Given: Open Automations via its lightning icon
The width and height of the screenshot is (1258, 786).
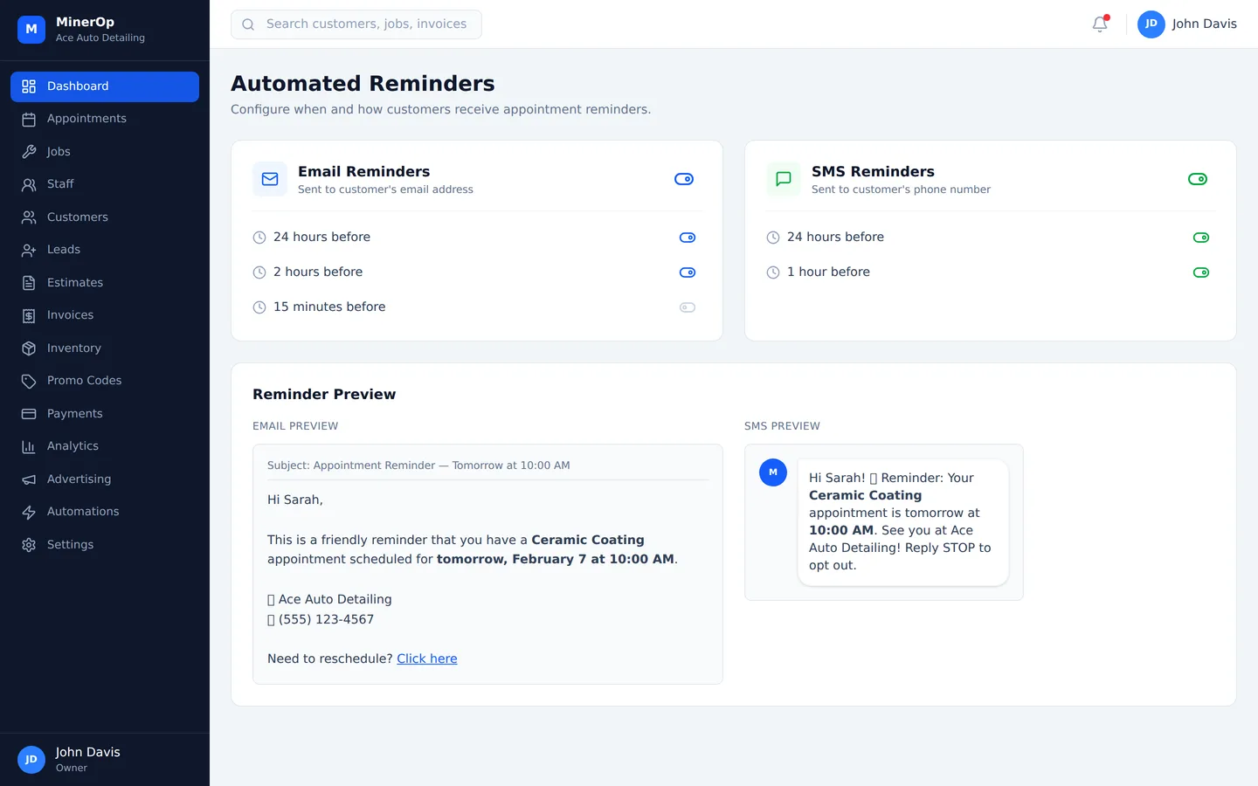Looking at the screenshot, I should [29, 512].
